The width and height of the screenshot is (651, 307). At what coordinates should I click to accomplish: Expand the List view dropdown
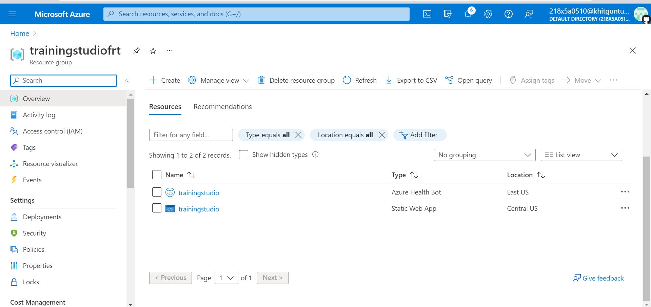tap(581, 155)
